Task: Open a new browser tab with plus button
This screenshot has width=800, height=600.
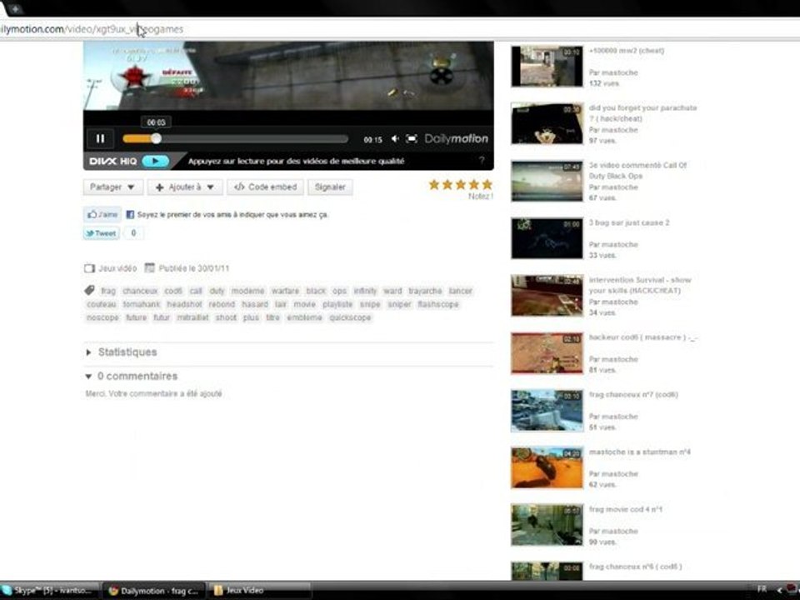Action: point(15,8)
